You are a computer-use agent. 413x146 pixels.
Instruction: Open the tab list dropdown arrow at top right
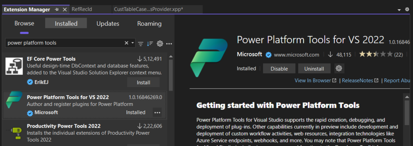399,10
